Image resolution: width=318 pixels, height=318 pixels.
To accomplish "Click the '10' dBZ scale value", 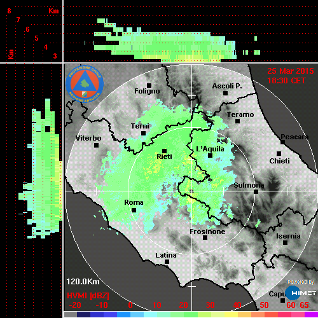I will pos(157,305).
